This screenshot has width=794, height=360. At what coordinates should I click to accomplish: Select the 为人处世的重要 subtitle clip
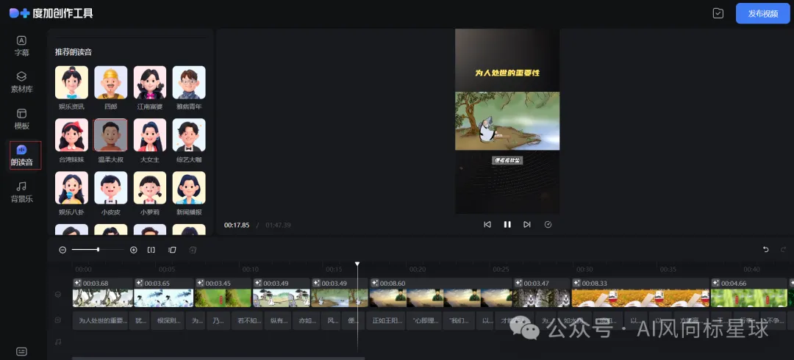coord(101,320)
